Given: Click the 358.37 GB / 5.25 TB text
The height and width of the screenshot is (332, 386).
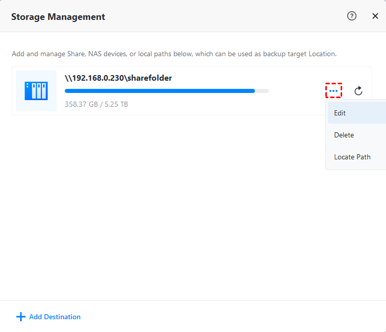Looking at the screenshot, I should point(96,104).
